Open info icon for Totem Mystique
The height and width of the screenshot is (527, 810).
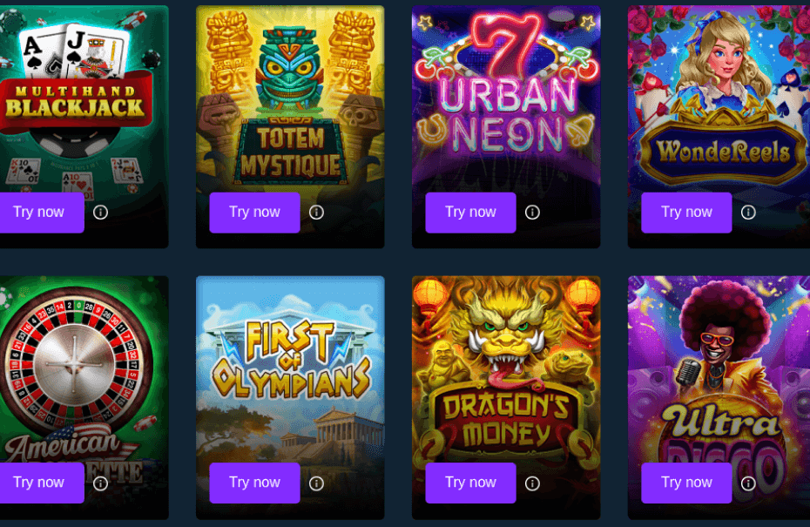tap(316, 213)
